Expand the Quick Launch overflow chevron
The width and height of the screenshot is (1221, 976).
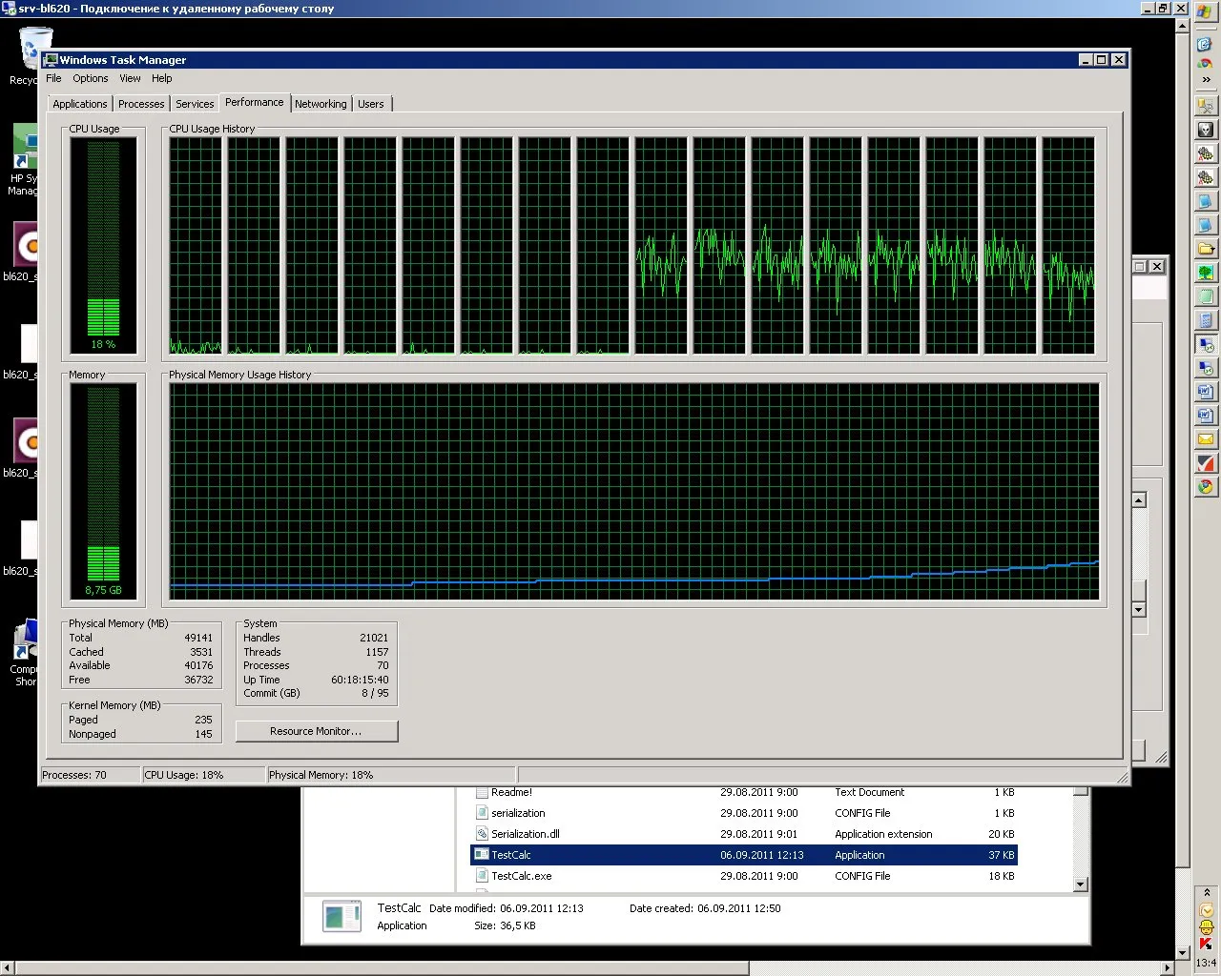1206,80
